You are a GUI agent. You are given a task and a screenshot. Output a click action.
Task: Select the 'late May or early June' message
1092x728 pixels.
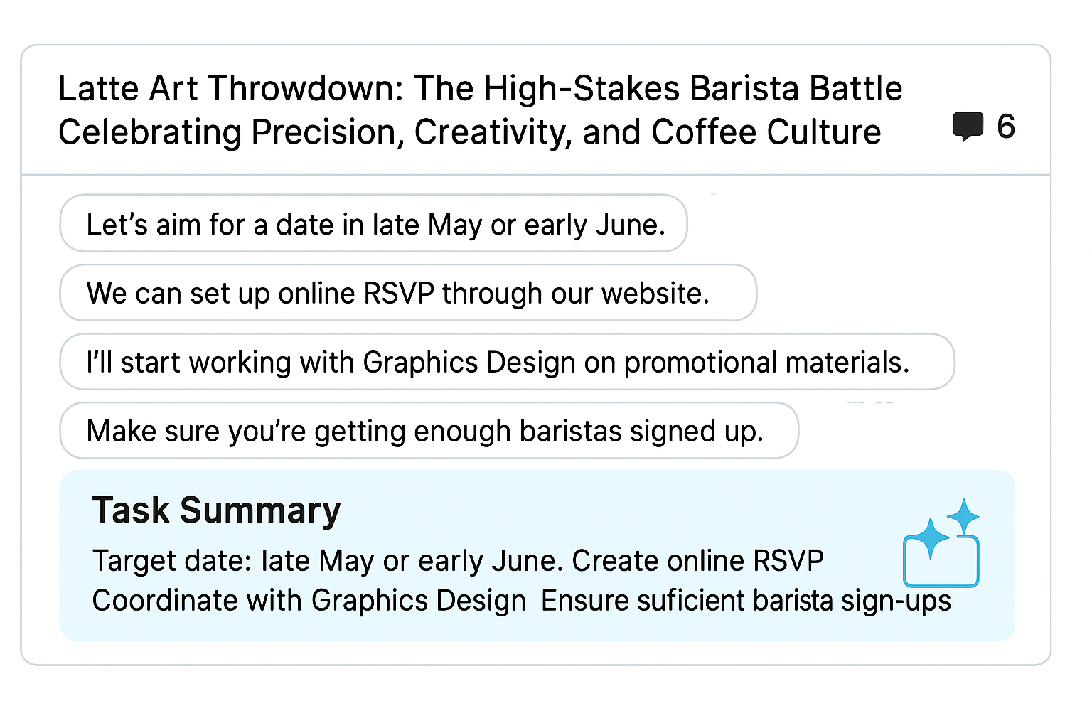[x=374, y=224]
